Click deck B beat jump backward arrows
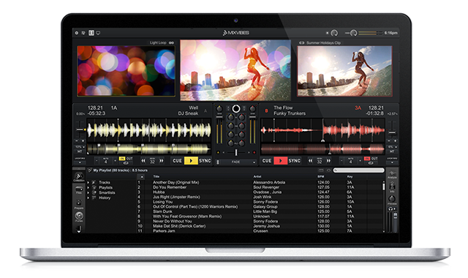The width and height of the screenshot is (468, 278). pos(310,161)
